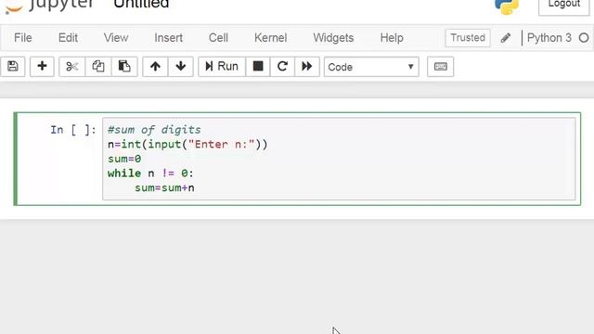Click the kernel idle circle indicator
The width and height of the screenshot is (594, 334).
(x=584, y=38)
